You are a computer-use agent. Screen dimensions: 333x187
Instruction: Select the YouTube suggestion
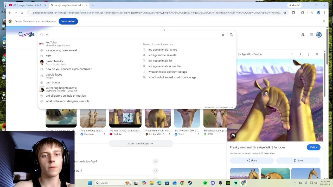tap(88, 44)
